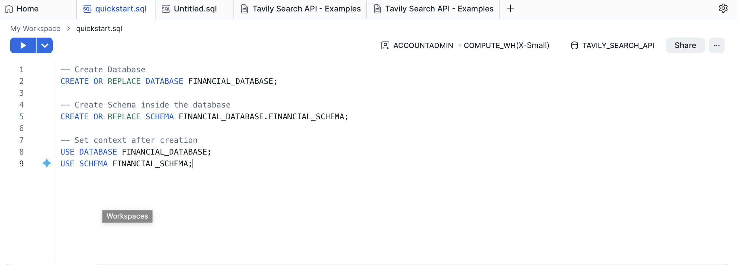
Task: Click the quickstart.sql tab's SQL file icon
Action: pyautogui.click(x=87, y=9)
